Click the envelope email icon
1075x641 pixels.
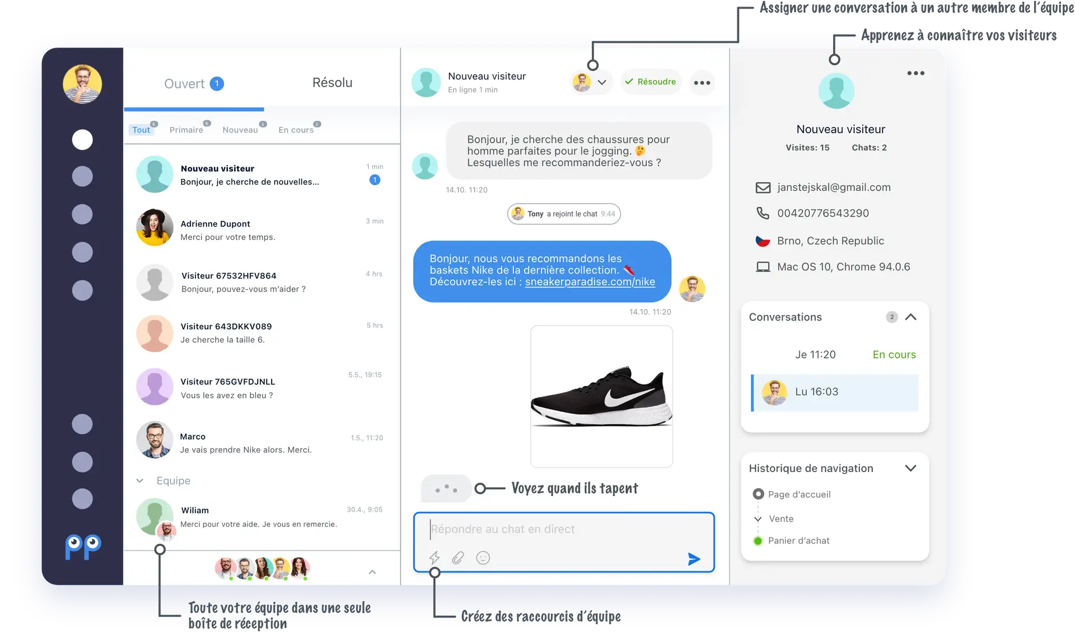pos(763,187)
